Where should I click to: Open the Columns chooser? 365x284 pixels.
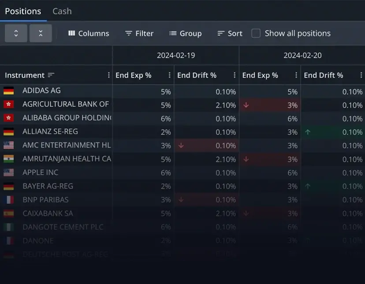[89, 34]
